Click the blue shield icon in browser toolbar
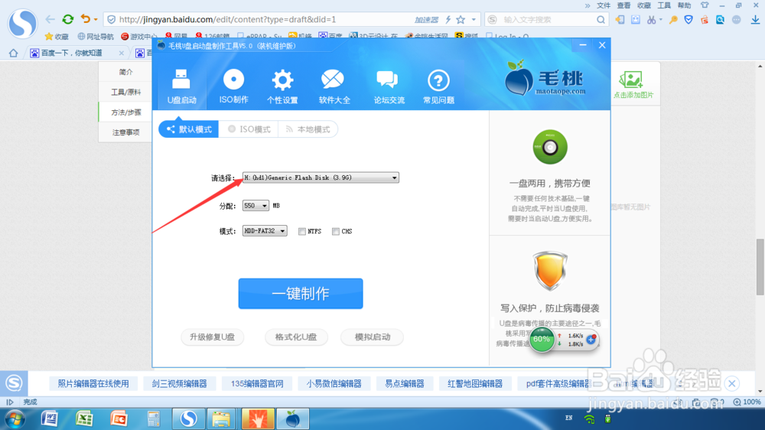Screen dimensions: 765x430 [688, 20]
